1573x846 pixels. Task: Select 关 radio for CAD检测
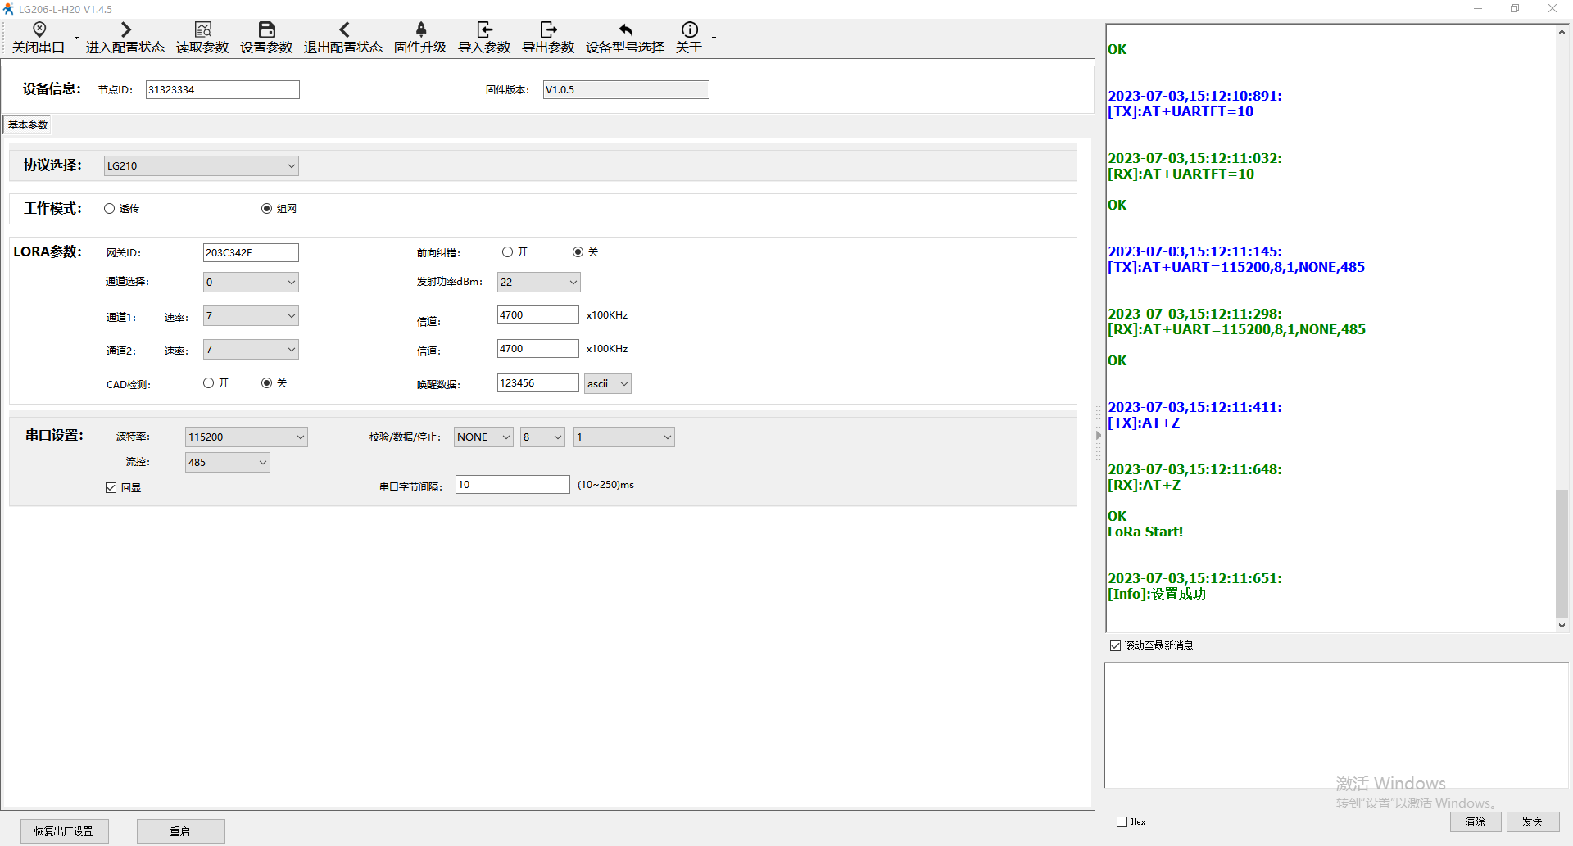coord(266,383)
